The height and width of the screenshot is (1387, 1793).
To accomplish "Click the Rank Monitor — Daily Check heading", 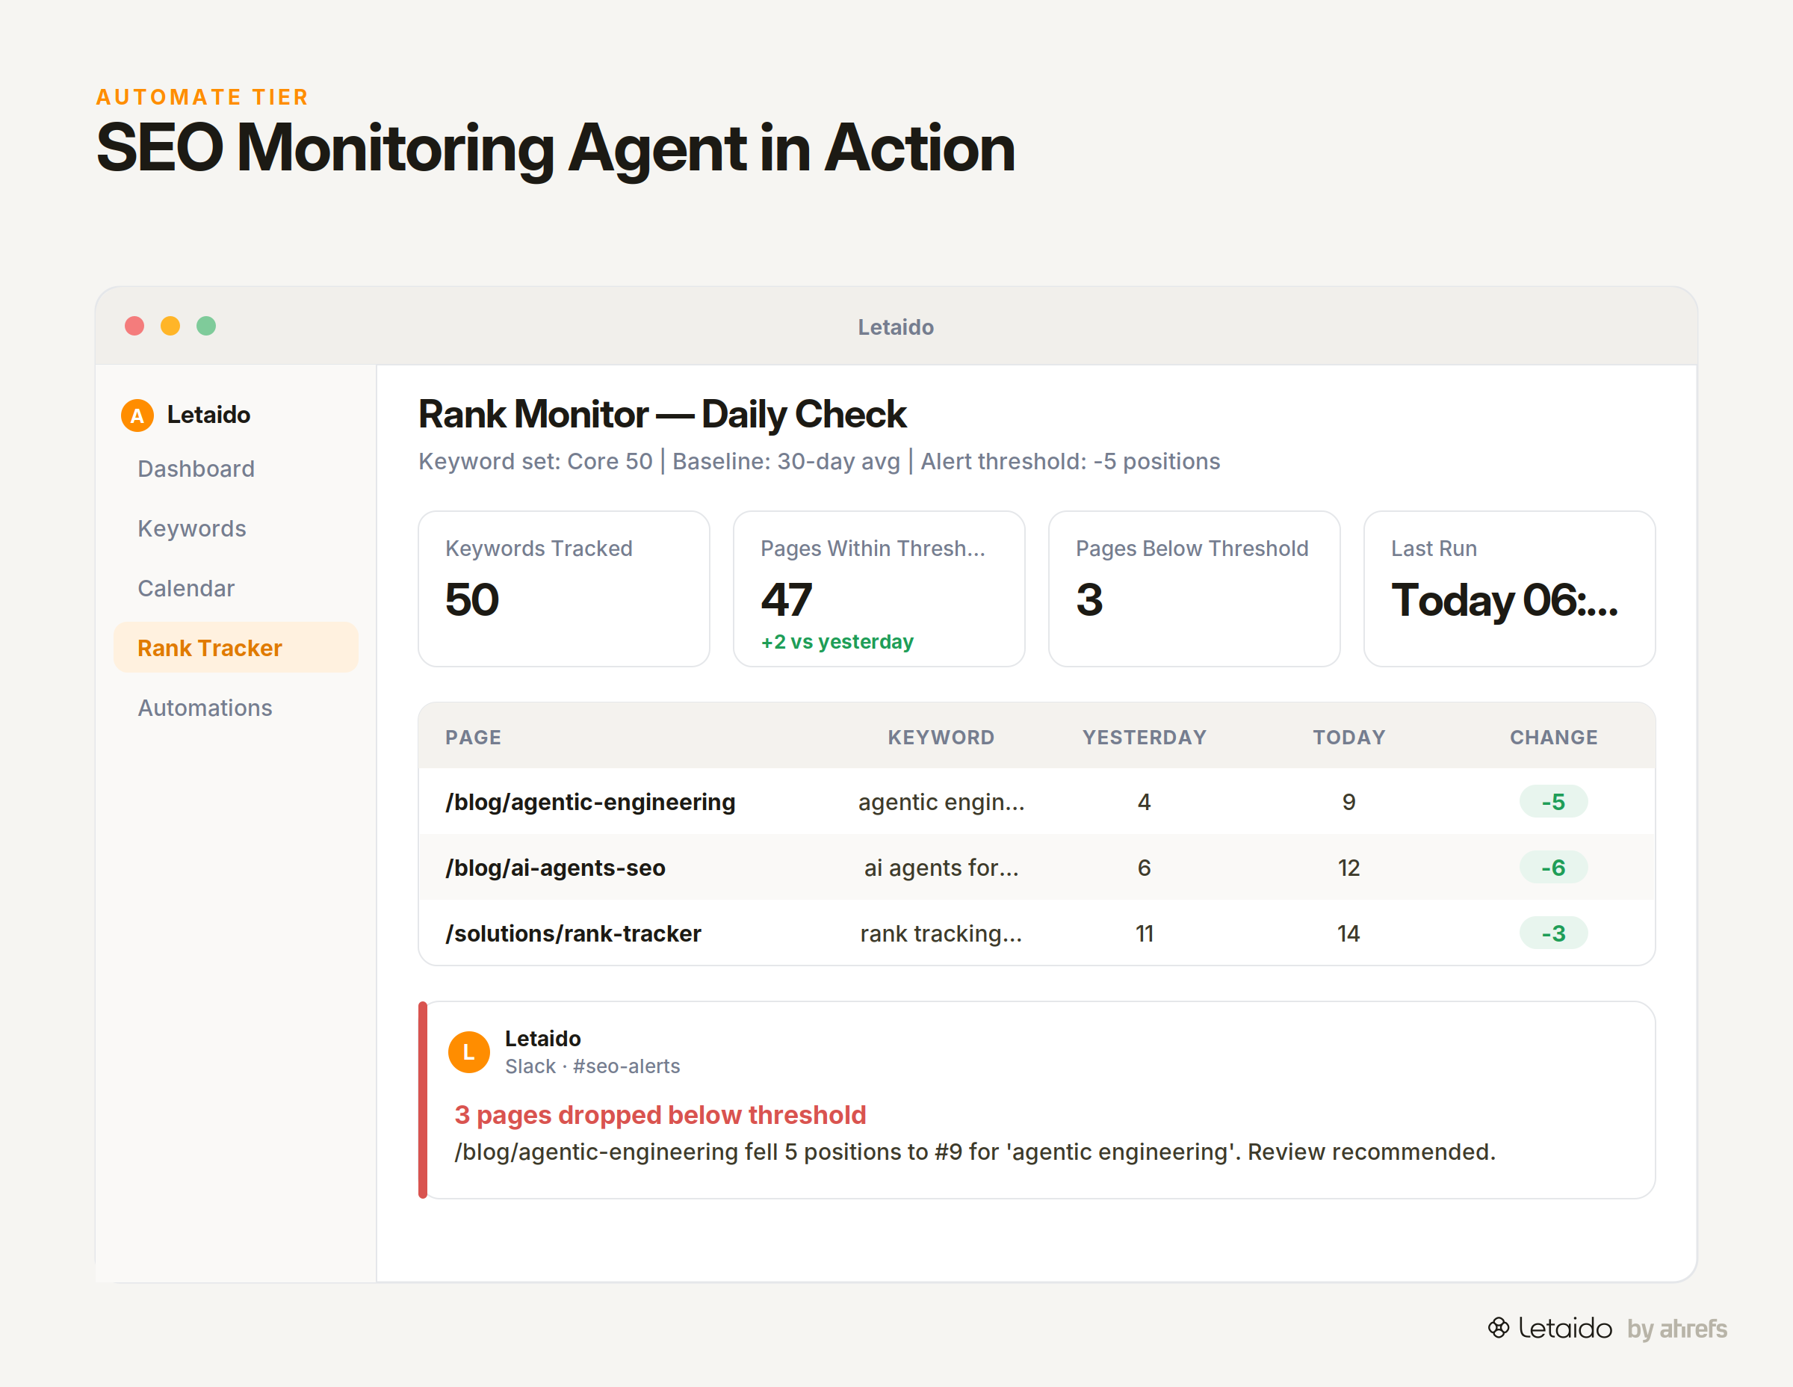I will [x=662, y=414].
